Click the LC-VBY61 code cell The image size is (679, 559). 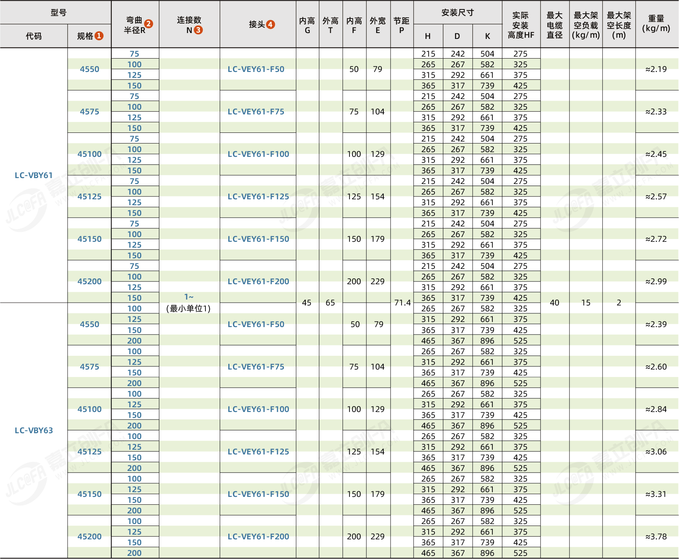click(34, 175)
